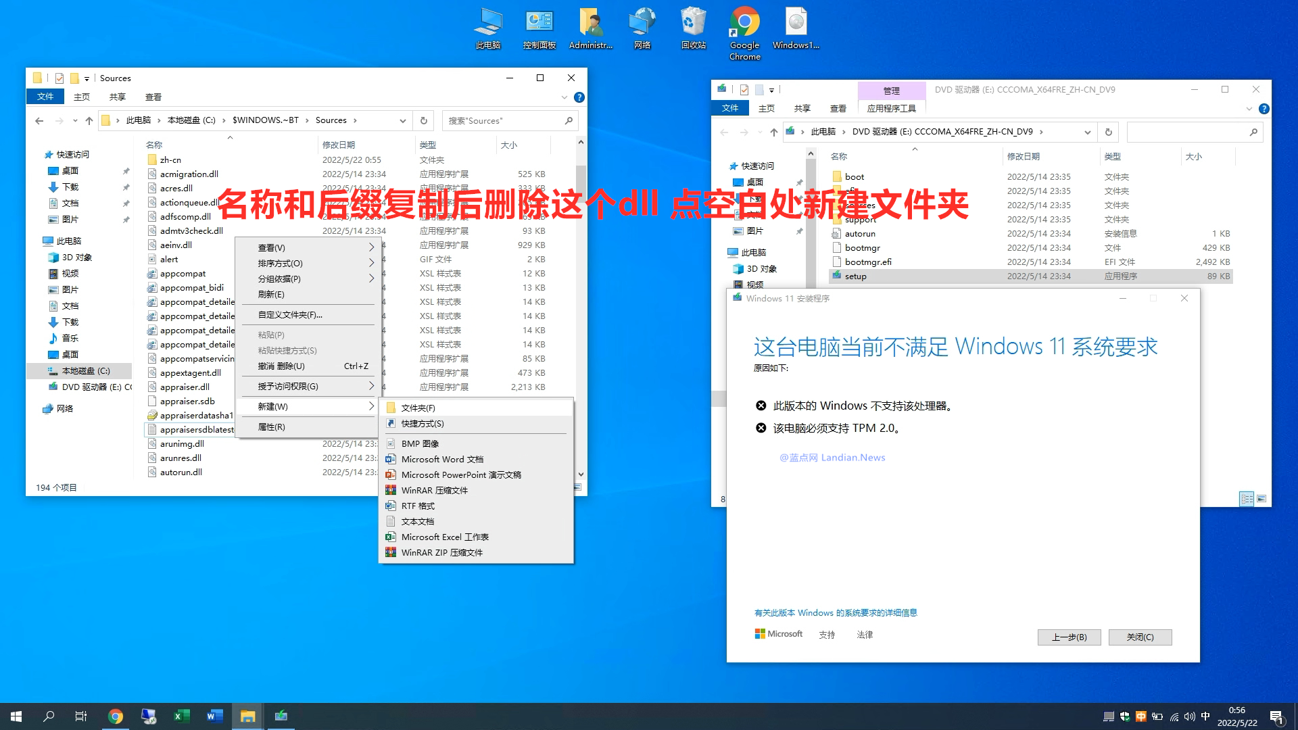
Task: Click the taskbar search icon
Action: coord(47,716)
